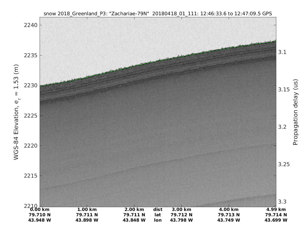Click the "dist" axis legend word

158,210
